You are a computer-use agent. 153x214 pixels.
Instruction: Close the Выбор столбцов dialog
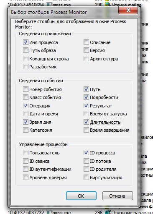click(128, 10)
